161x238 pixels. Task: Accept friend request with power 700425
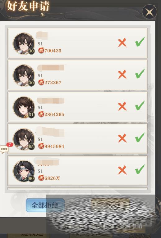140,42
